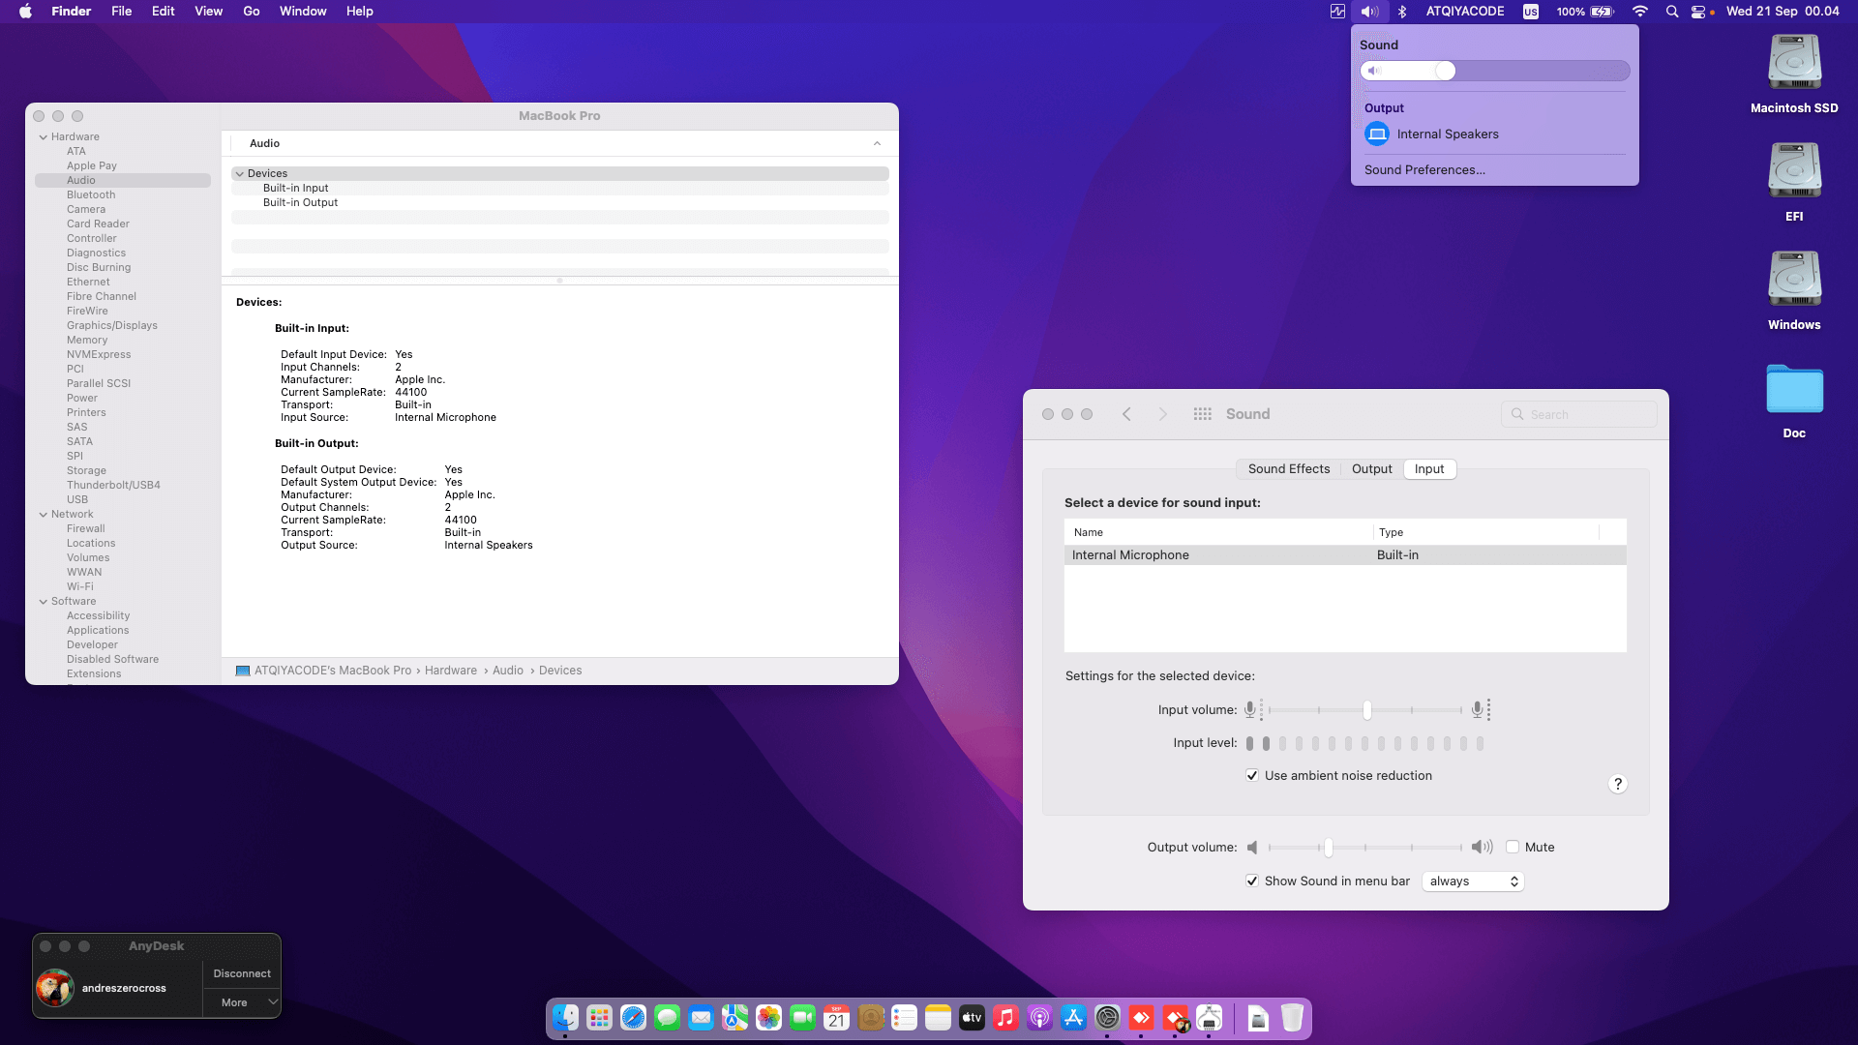Launch Maps from the Dock
1858x1045 pixels.
coord(735,1018)
